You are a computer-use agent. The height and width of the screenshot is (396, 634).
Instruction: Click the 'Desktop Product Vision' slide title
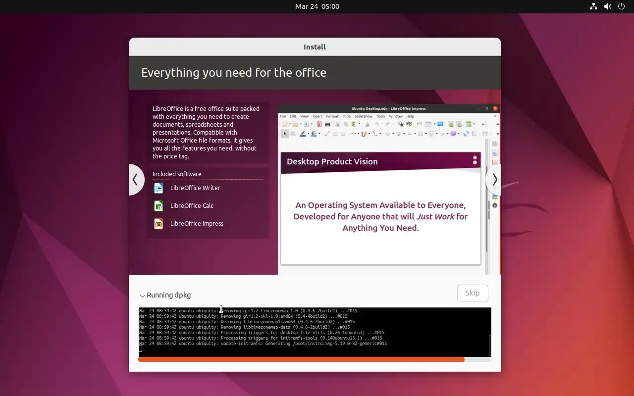pos(332,162)
